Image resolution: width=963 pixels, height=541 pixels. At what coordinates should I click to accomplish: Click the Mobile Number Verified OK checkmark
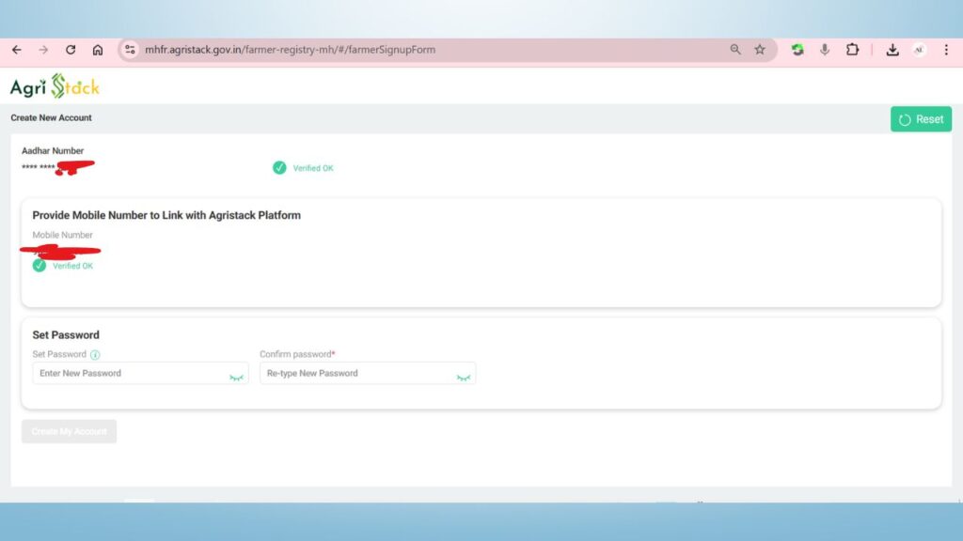39,266
